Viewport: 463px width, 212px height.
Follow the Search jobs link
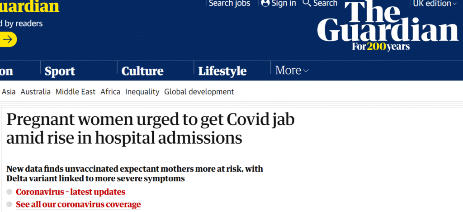pos(229,4)
